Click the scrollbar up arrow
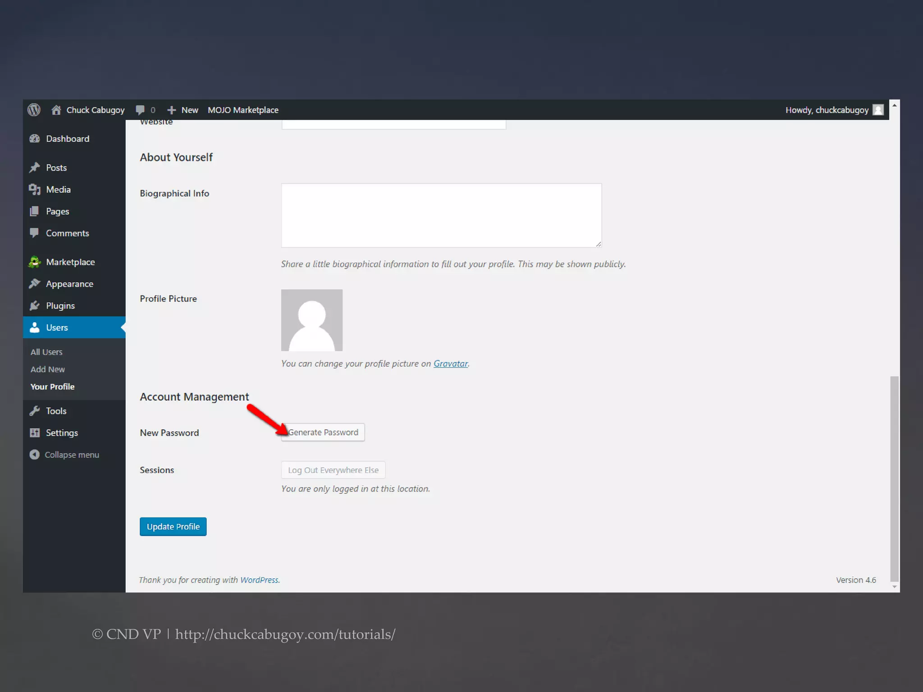Screen dimensions: 923x692 point(895,105)
